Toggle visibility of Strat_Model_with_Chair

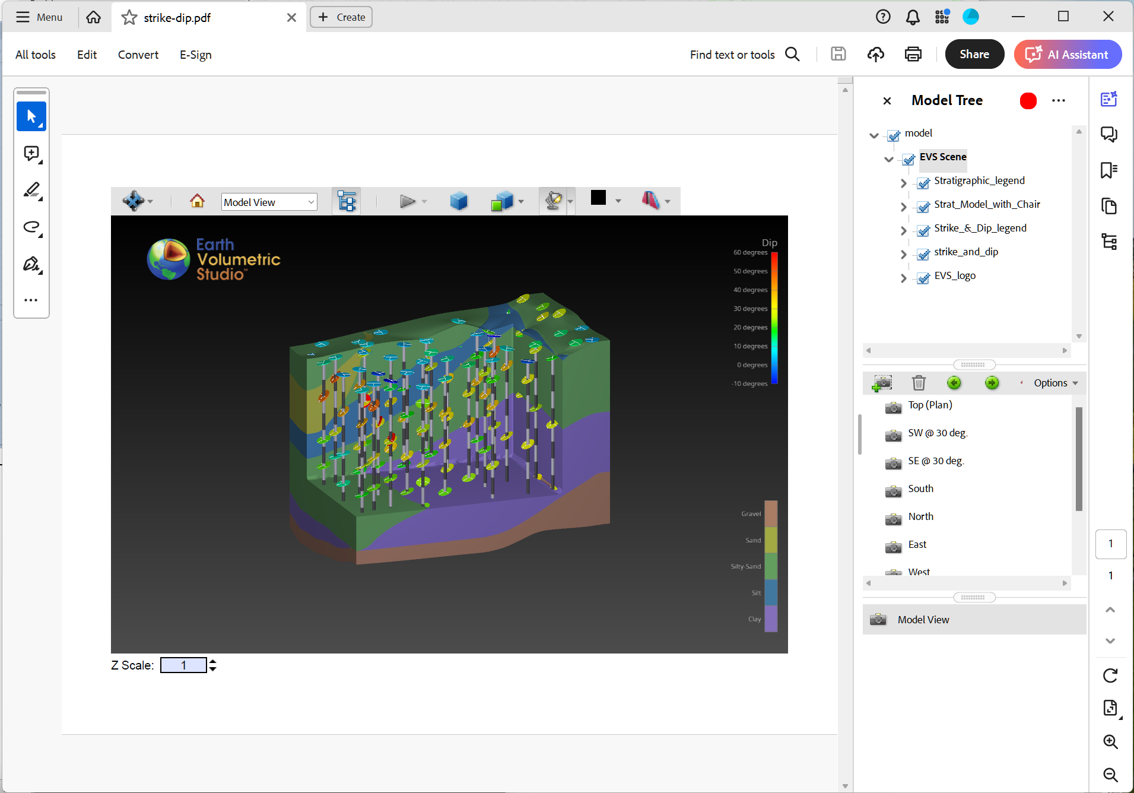click(924, 207)
